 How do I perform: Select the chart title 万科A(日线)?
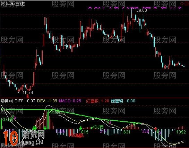click(x=13, y=4)
